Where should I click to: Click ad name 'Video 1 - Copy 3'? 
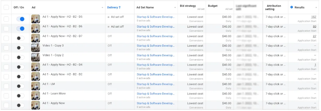(53, 46)
